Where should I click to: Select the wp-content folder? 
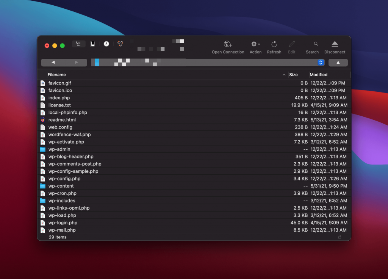[x=61, y=186]
